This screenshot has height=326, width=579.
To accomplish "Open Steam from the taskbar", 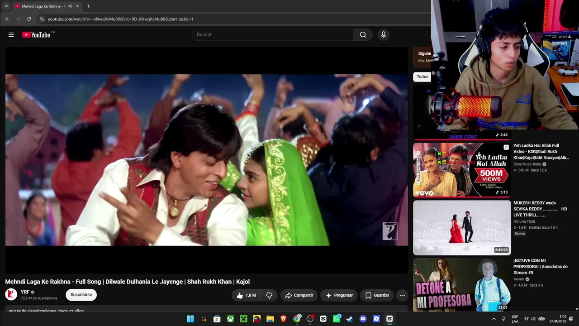I will tap(350, 319).
